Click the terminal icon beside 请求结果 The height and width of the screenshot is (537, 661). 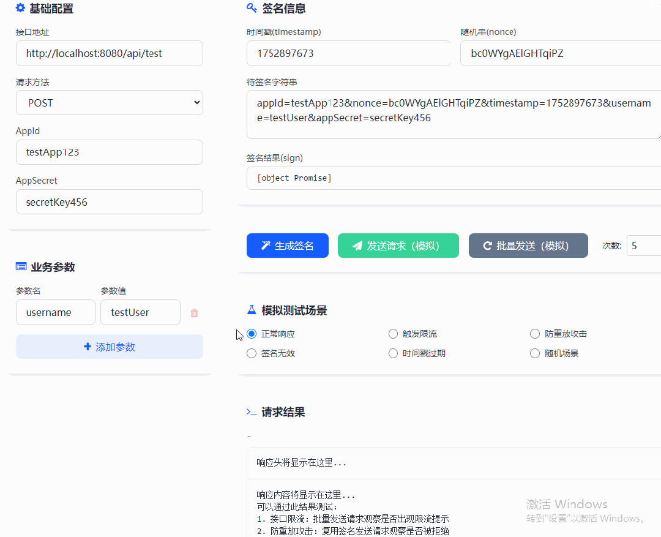click(252, 412)
